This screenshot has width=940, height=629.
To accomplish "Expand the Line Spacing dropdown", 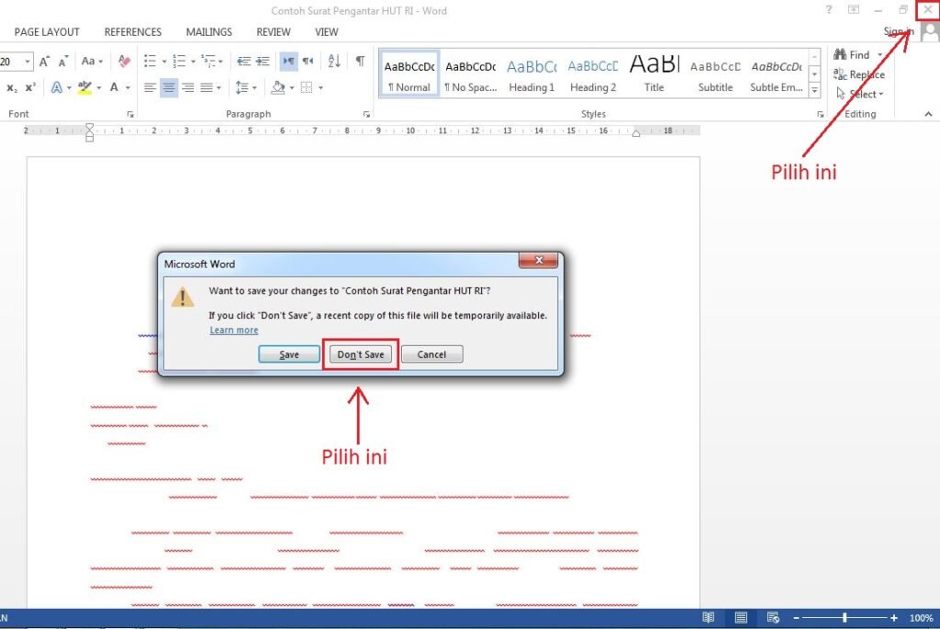I will point(254,87).
